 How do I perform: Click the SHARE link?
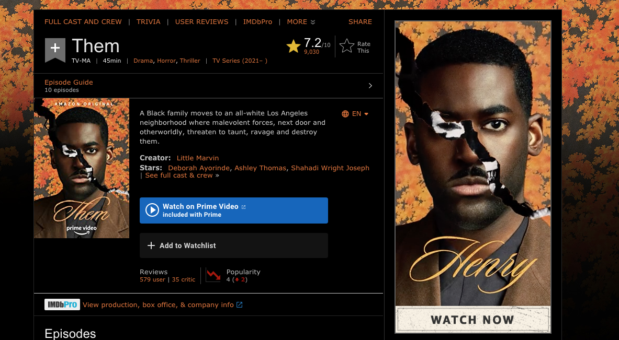click(x=360, y=22)
